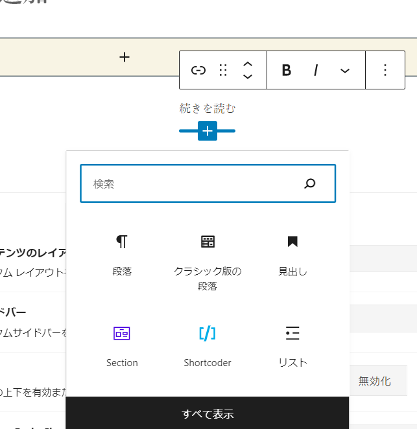
Task: Open the block options three-dot menu
Action: click(x=385, y=71)
